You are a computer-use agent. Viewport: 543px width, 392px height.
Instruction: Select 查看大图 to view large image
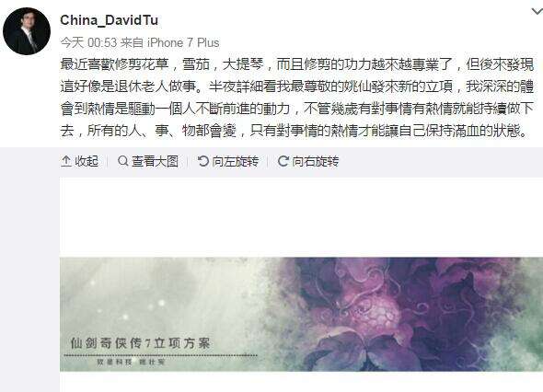click(155, 161)
